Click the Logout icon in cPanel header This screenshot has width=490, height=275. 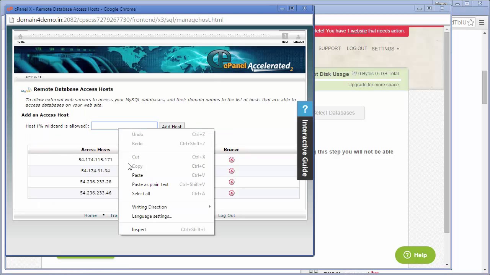(299, 39)
